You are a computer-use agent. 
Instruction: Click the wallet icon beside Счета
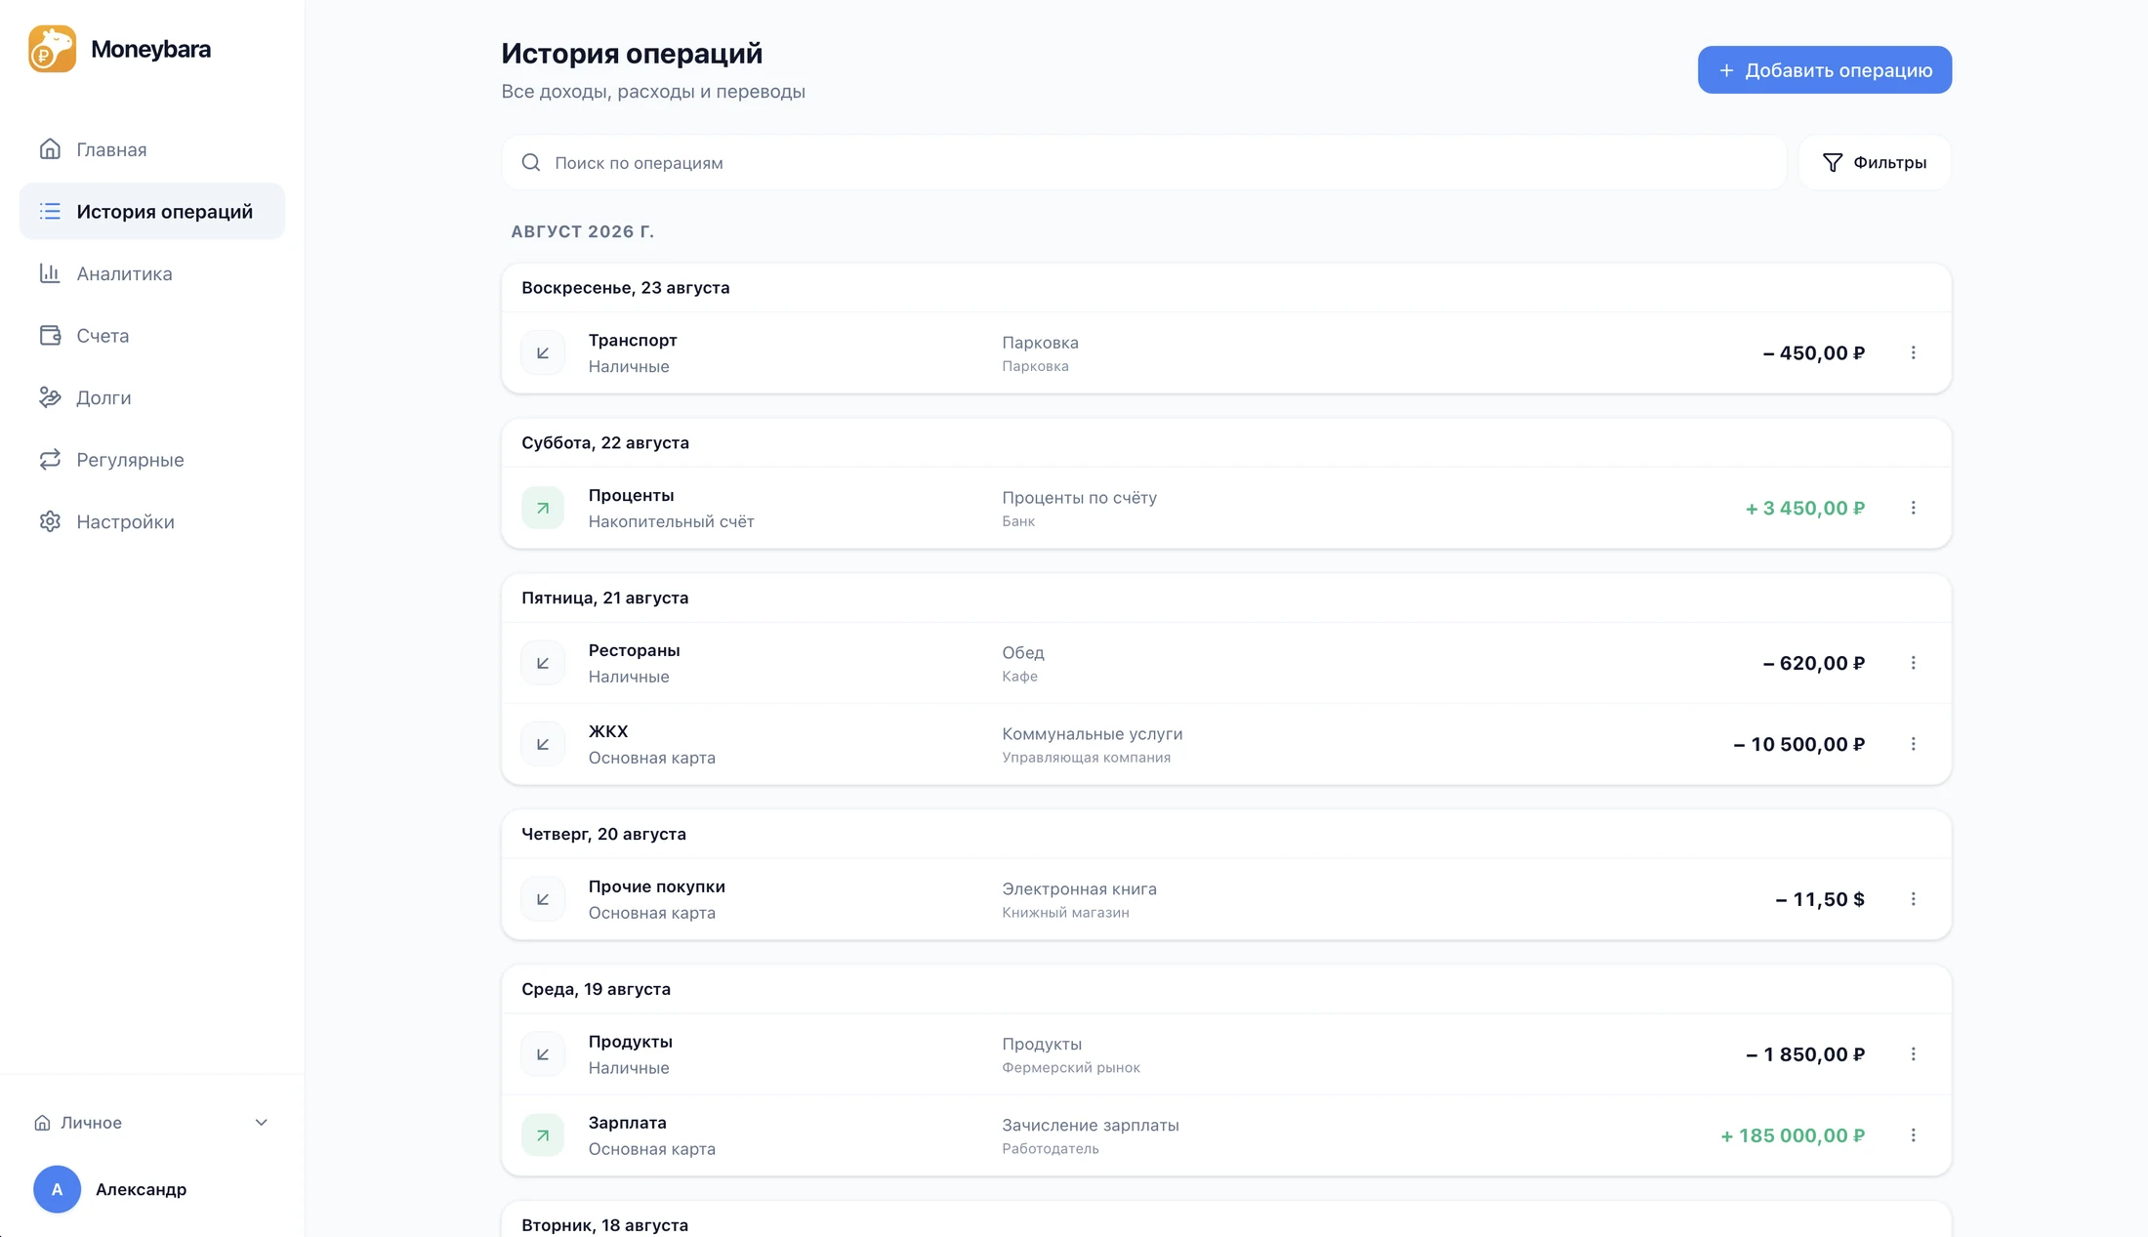click(50, 335)
